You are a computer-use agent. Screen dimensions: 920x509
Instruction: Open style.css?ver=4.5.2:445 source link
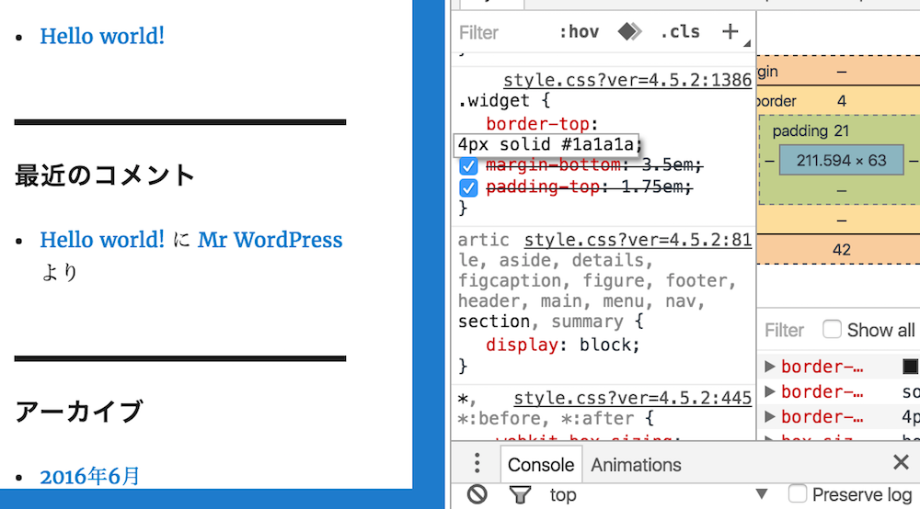[x=633, y=398]
